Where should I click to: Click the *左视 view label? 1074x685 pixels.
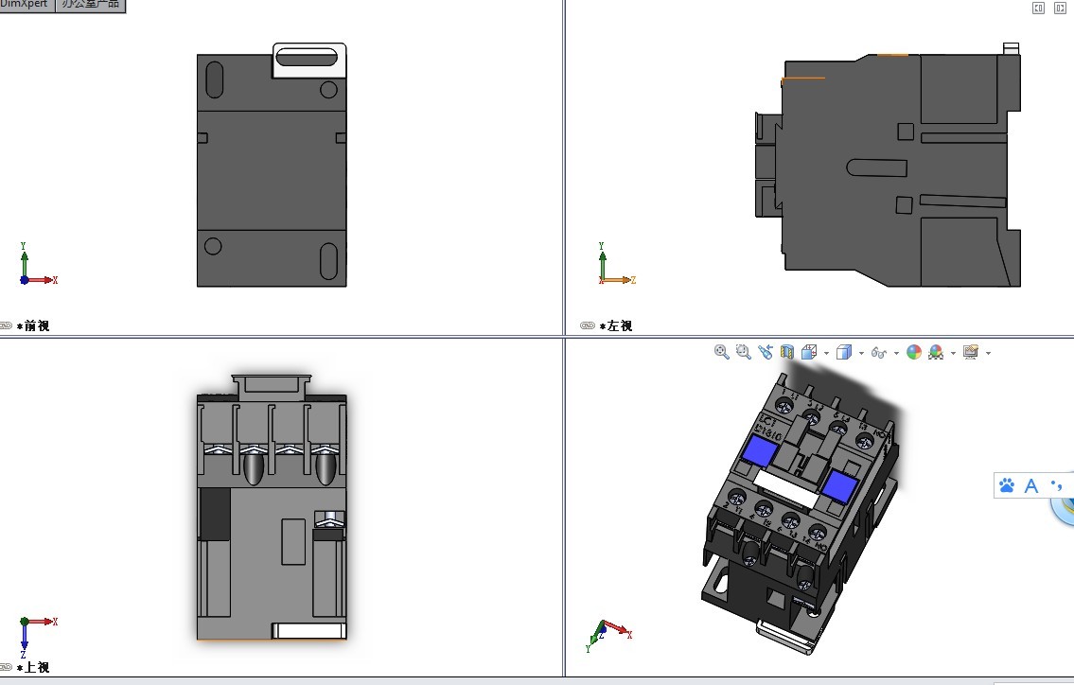[x=616, y=326]
